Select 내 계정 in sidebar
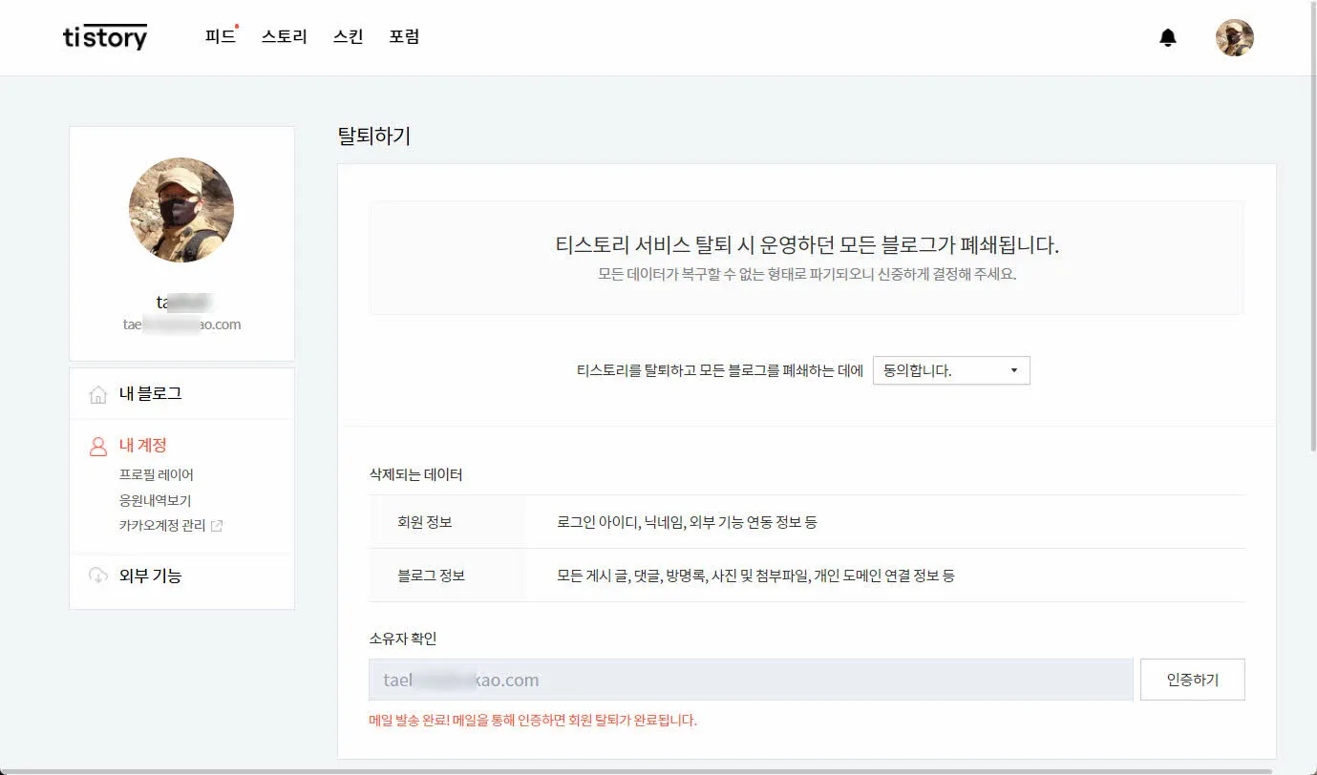 [x=143, y=445]
